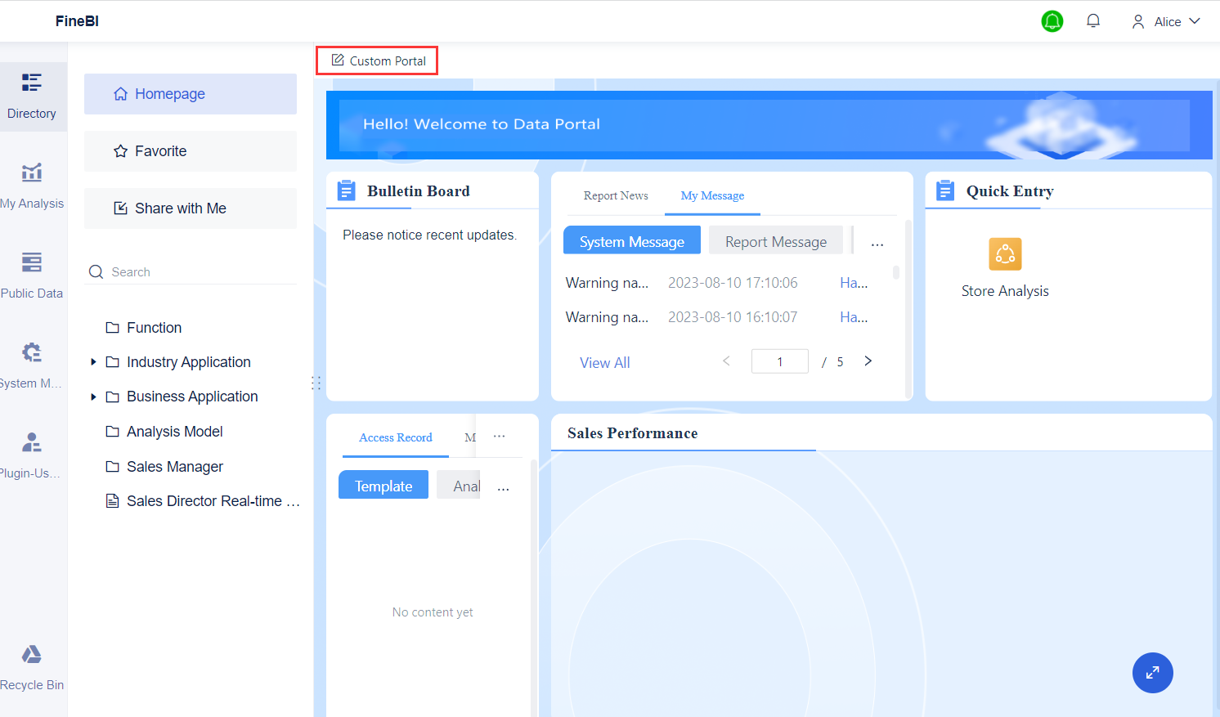Screen dimensions: 1220x717
Task: Click the search magnifier icon
Action: point(96,272)
